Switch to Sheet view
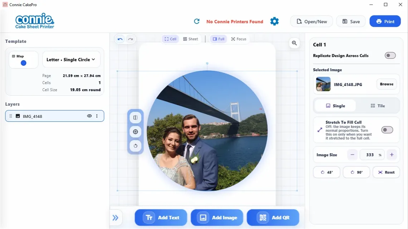The image size is (408, 229). pos(190,39)
